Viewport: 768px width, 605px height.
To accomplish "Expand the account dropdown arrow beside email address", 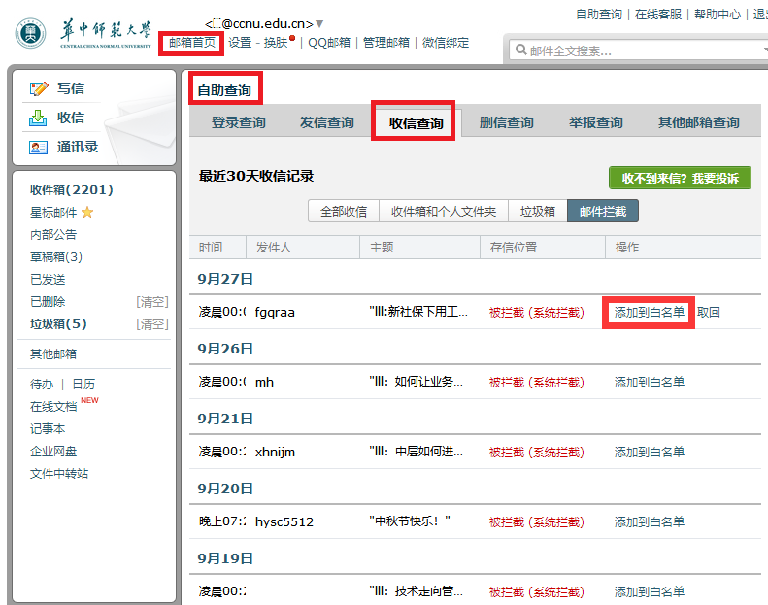I will pyautogui.click(x=320, y=23).
